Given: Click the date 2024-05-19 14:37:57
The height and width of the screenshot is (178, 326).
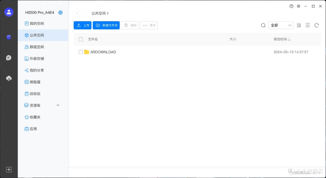Looking at the screenshot, I should [x=291, y=52].
